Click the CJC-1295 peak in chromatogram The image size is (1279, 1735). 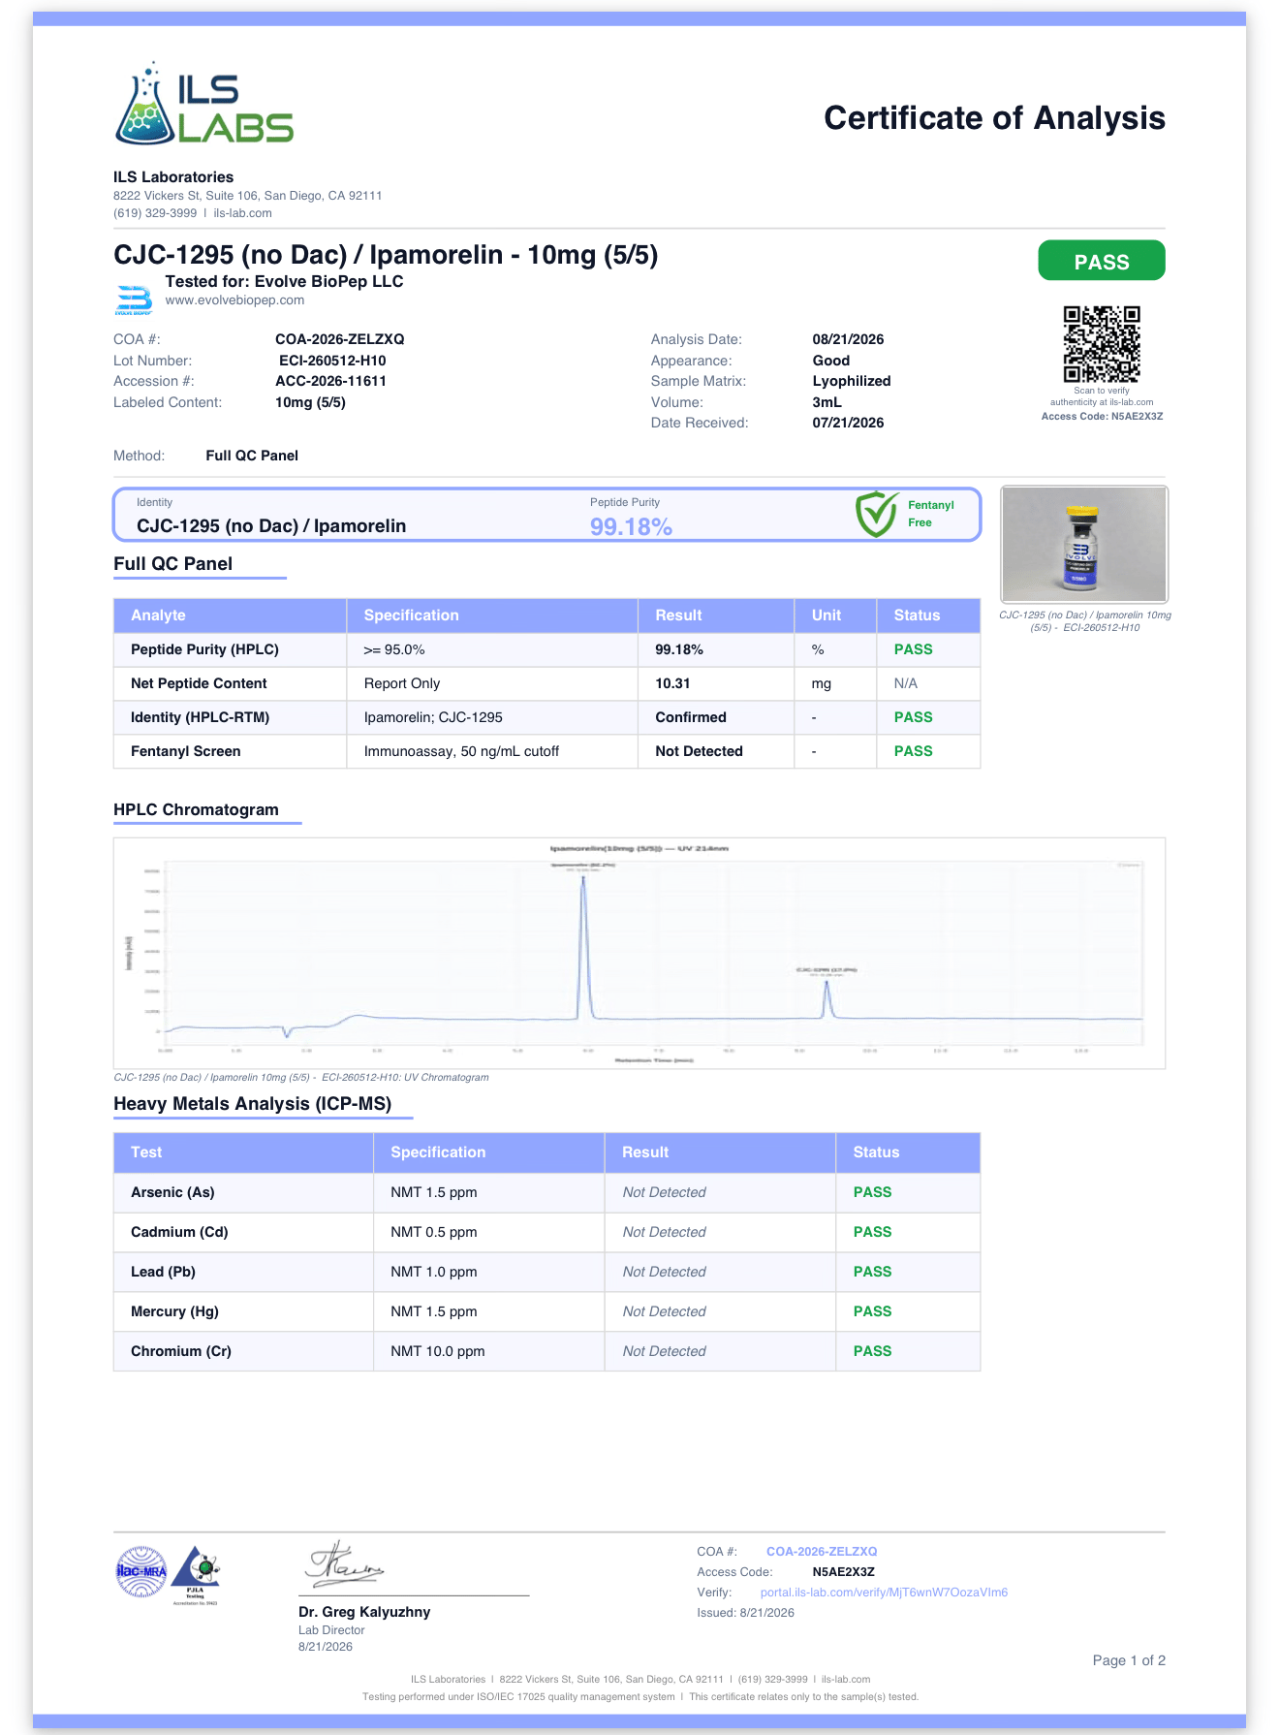(827, 998)
